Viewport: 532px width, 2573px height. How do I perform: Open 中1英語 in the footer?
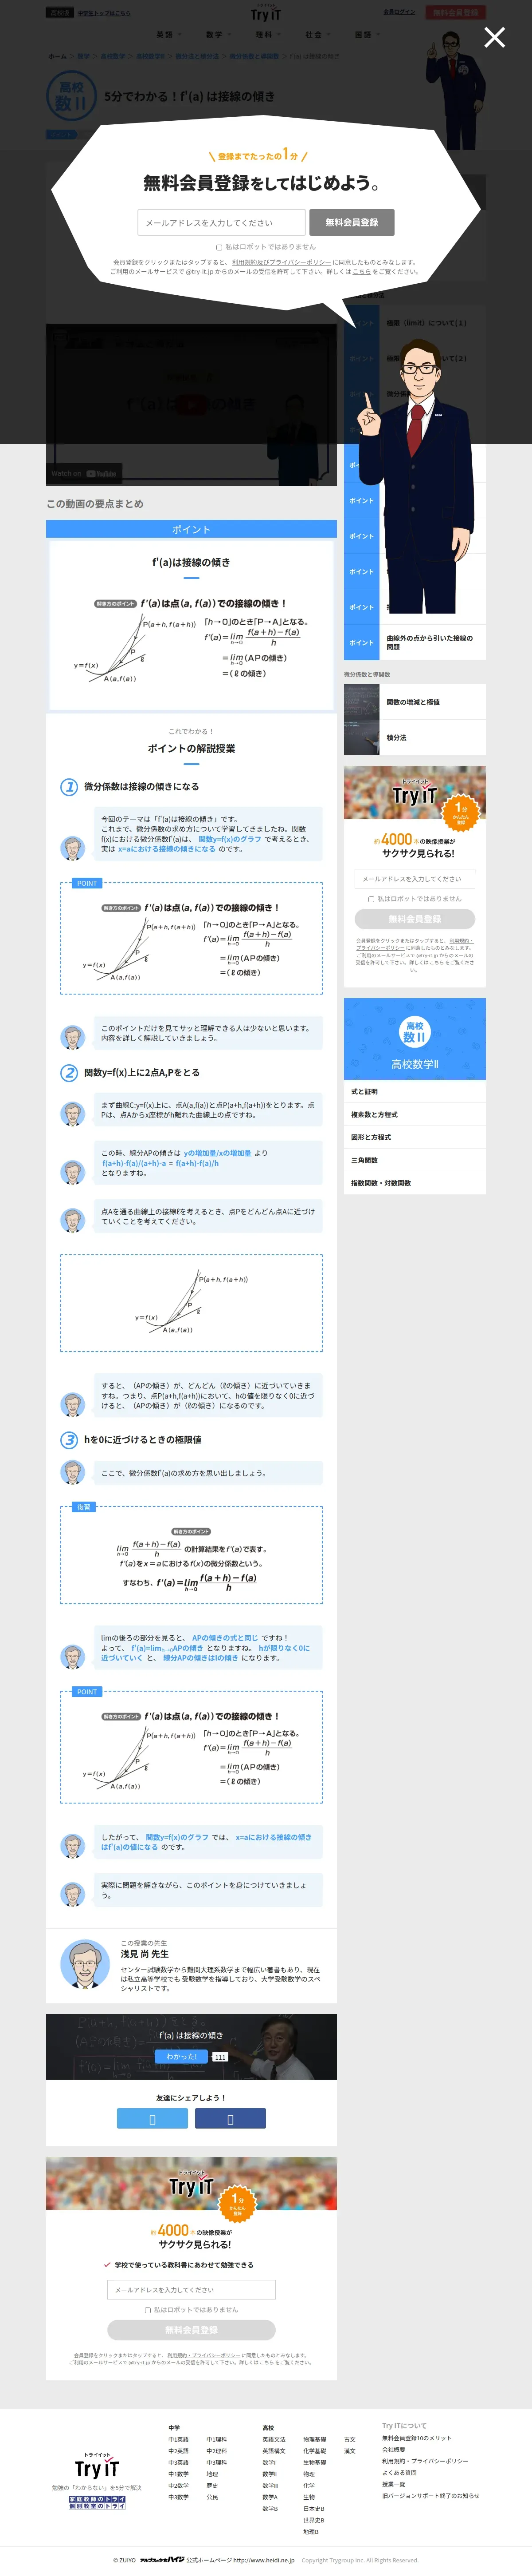(x=178, y=2439)
